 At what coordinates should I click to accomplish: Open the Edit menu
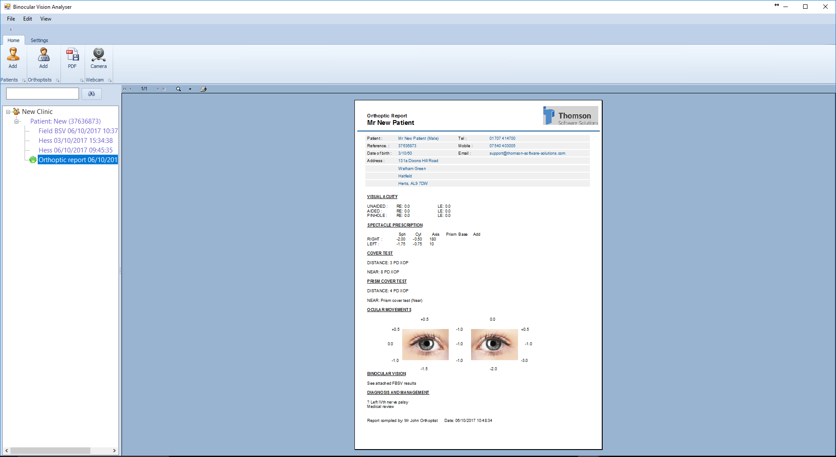(x=28, y=19)
